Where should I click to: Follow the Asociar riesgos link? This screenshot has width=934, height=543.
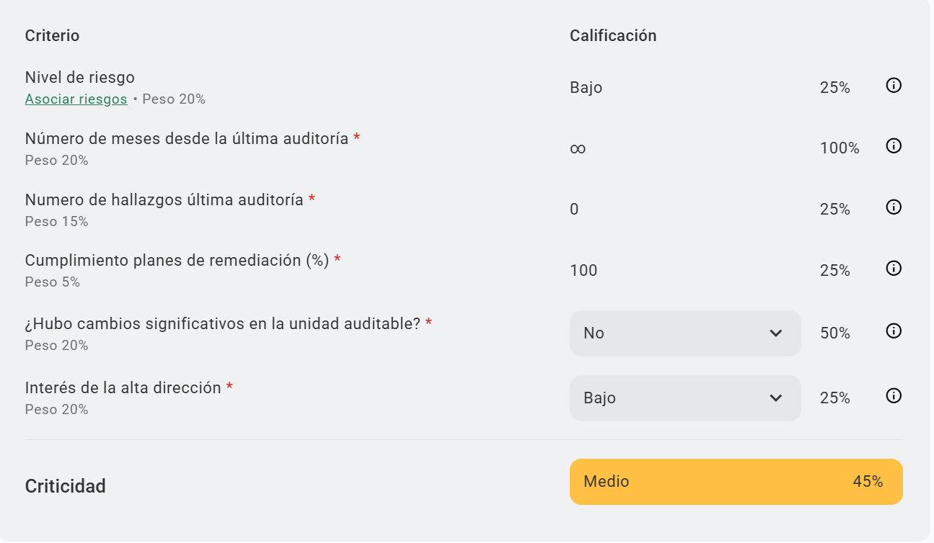click(x=76, y=99)
